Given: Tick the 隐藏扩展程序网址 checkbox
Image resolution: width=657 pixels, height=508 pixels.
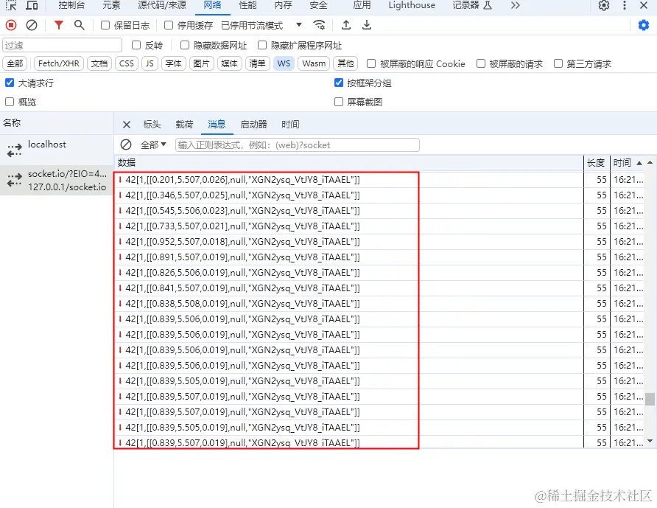Looking at the screenshot, I should [x=262, y=45].
